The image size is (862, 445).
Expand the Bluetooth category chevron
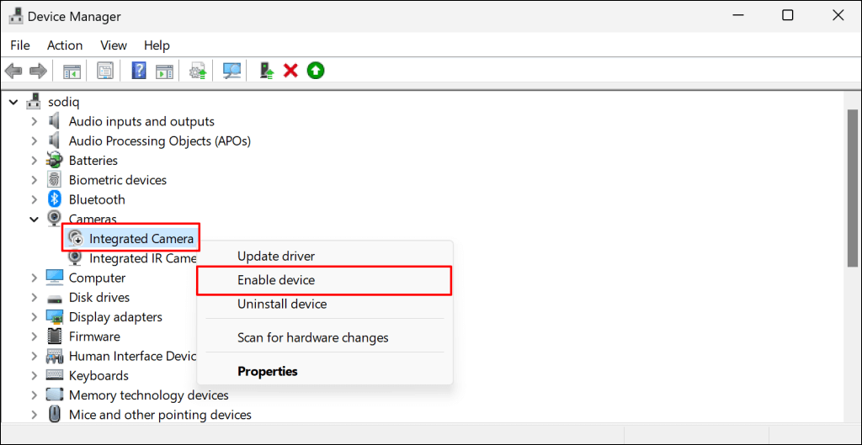coord(35,199)
